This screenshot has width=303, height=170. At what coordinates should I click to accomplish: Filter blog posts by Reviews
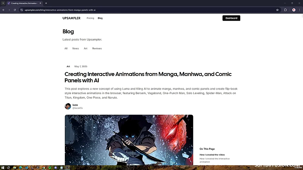(x=97, y=48)
